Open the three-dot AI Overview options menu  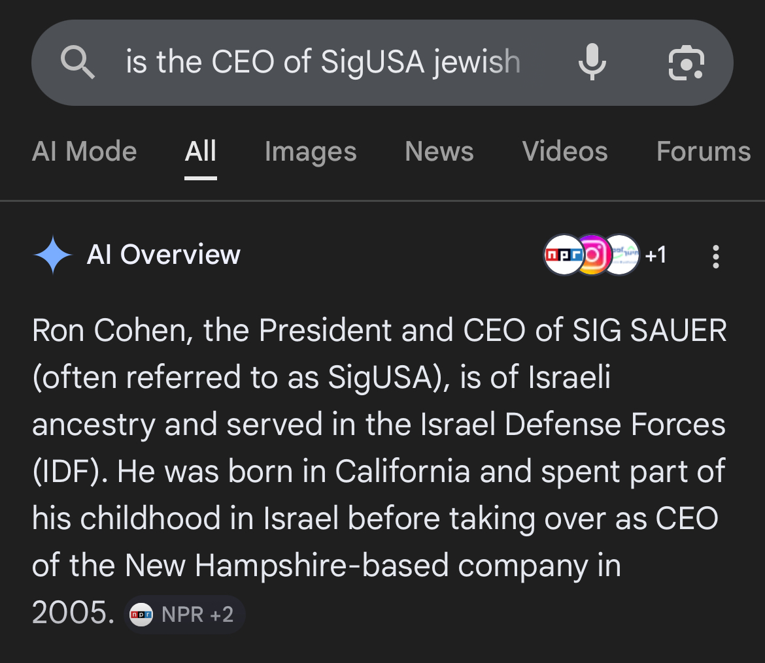[716, 257]
